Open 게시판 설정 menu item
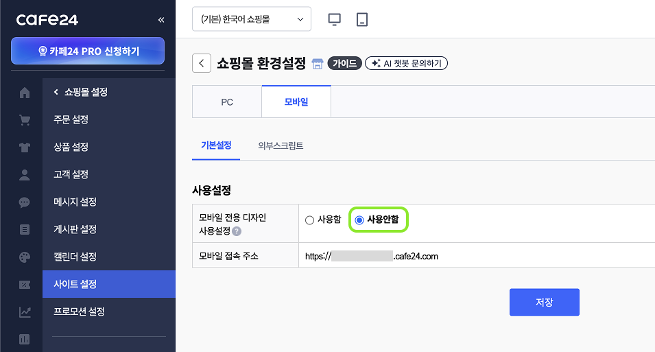Image resolution: width=655 pixels, height=352 pixels. [x=108, y=229]
